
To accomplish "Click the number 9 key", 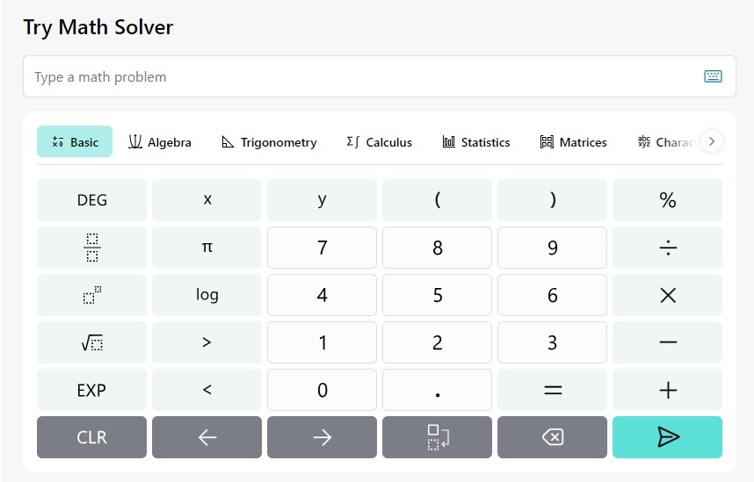I will point(553,248).
